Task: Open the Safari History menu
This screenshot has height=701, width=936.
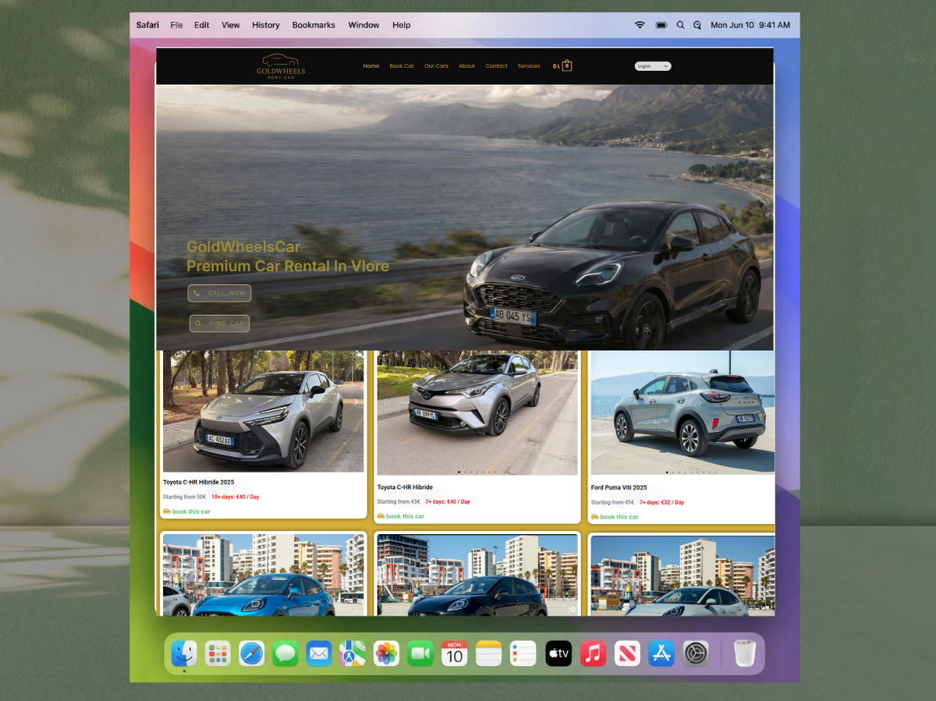Action: (266, 25)
